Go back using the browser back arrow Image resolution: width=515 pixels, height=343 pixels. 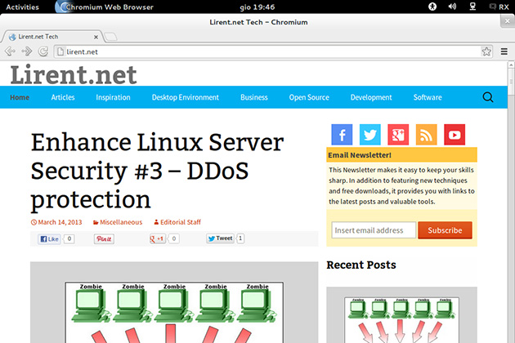[10, 51]
